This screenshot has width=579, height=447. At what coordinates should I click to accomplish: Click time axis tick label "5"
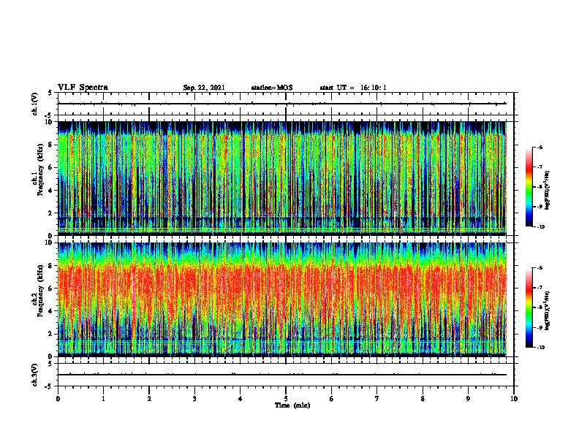(x=286, y=399)
